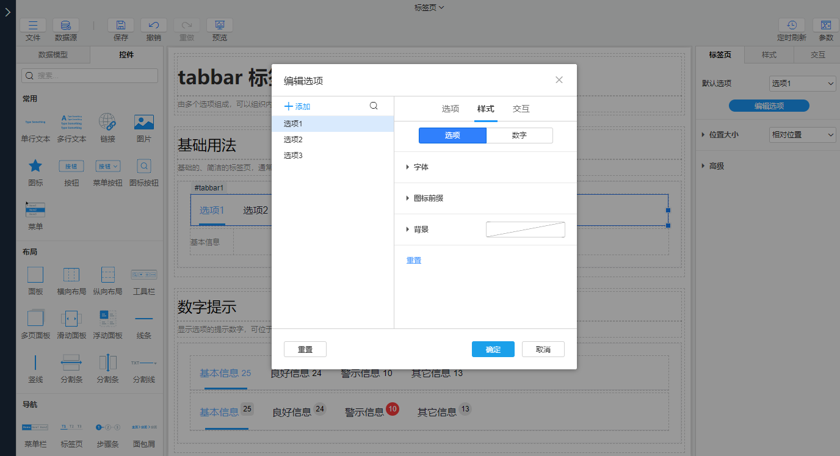This screenshot has height=456, width=840.
Task: Open the 定时刷新 timer refresh icon
Action: [791, 25]
